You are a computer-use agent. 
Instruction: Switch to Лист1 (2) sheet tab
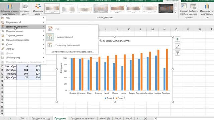105,118
